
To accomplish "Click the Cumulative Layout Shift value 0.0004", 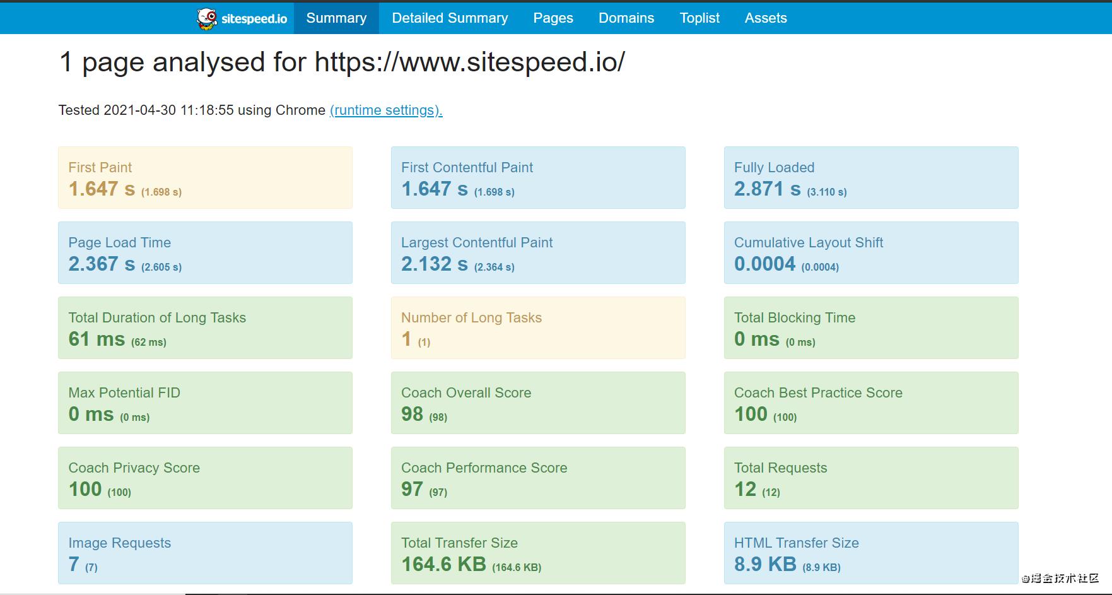I will click(764, 264).
